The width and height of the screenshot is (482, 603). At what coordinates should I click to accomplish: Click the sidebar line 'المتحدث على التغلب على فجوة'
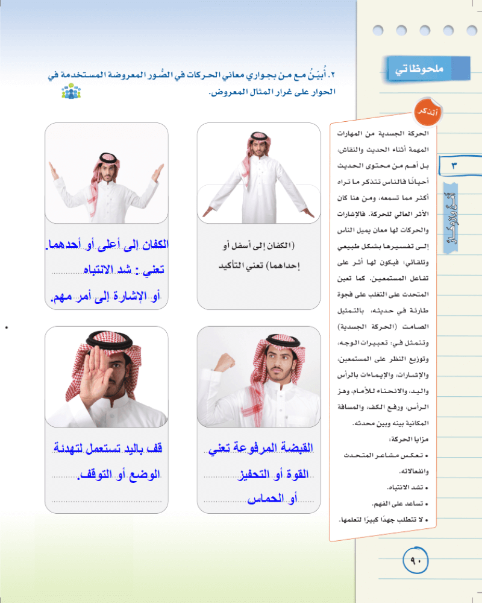pos(383,294)
